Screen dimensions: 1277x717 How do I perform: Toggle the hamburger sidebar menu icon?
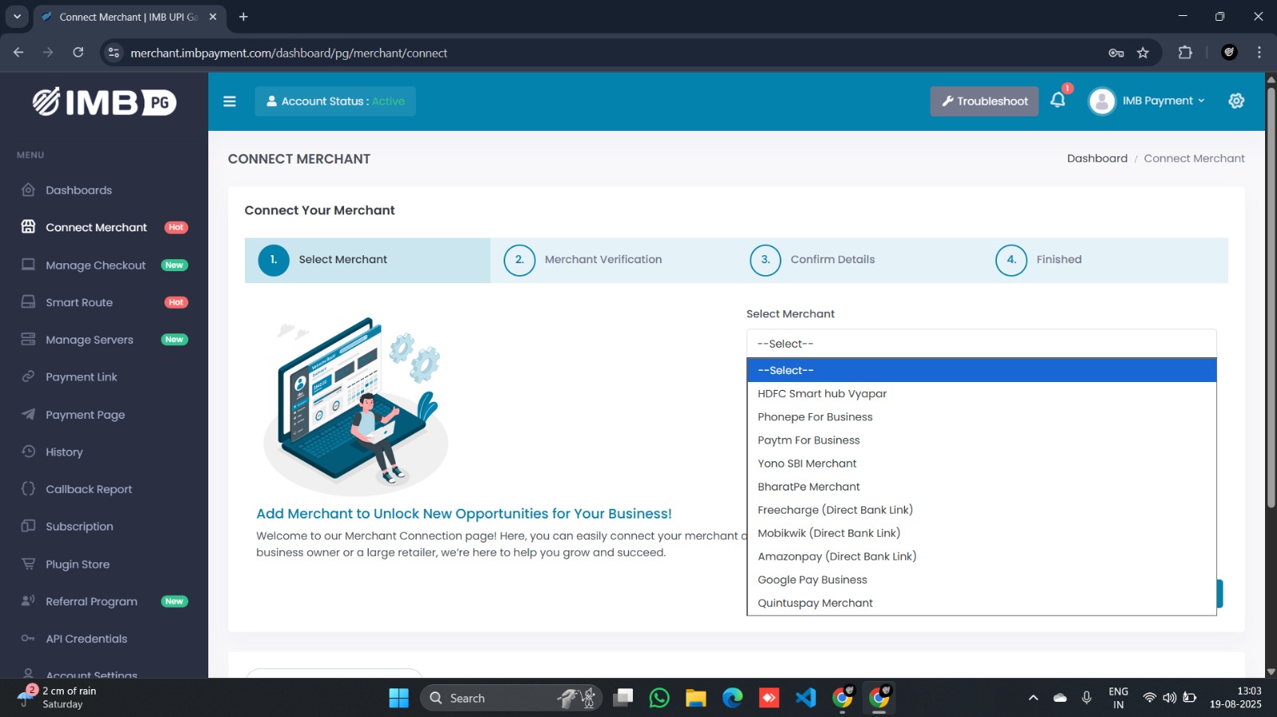230,101
